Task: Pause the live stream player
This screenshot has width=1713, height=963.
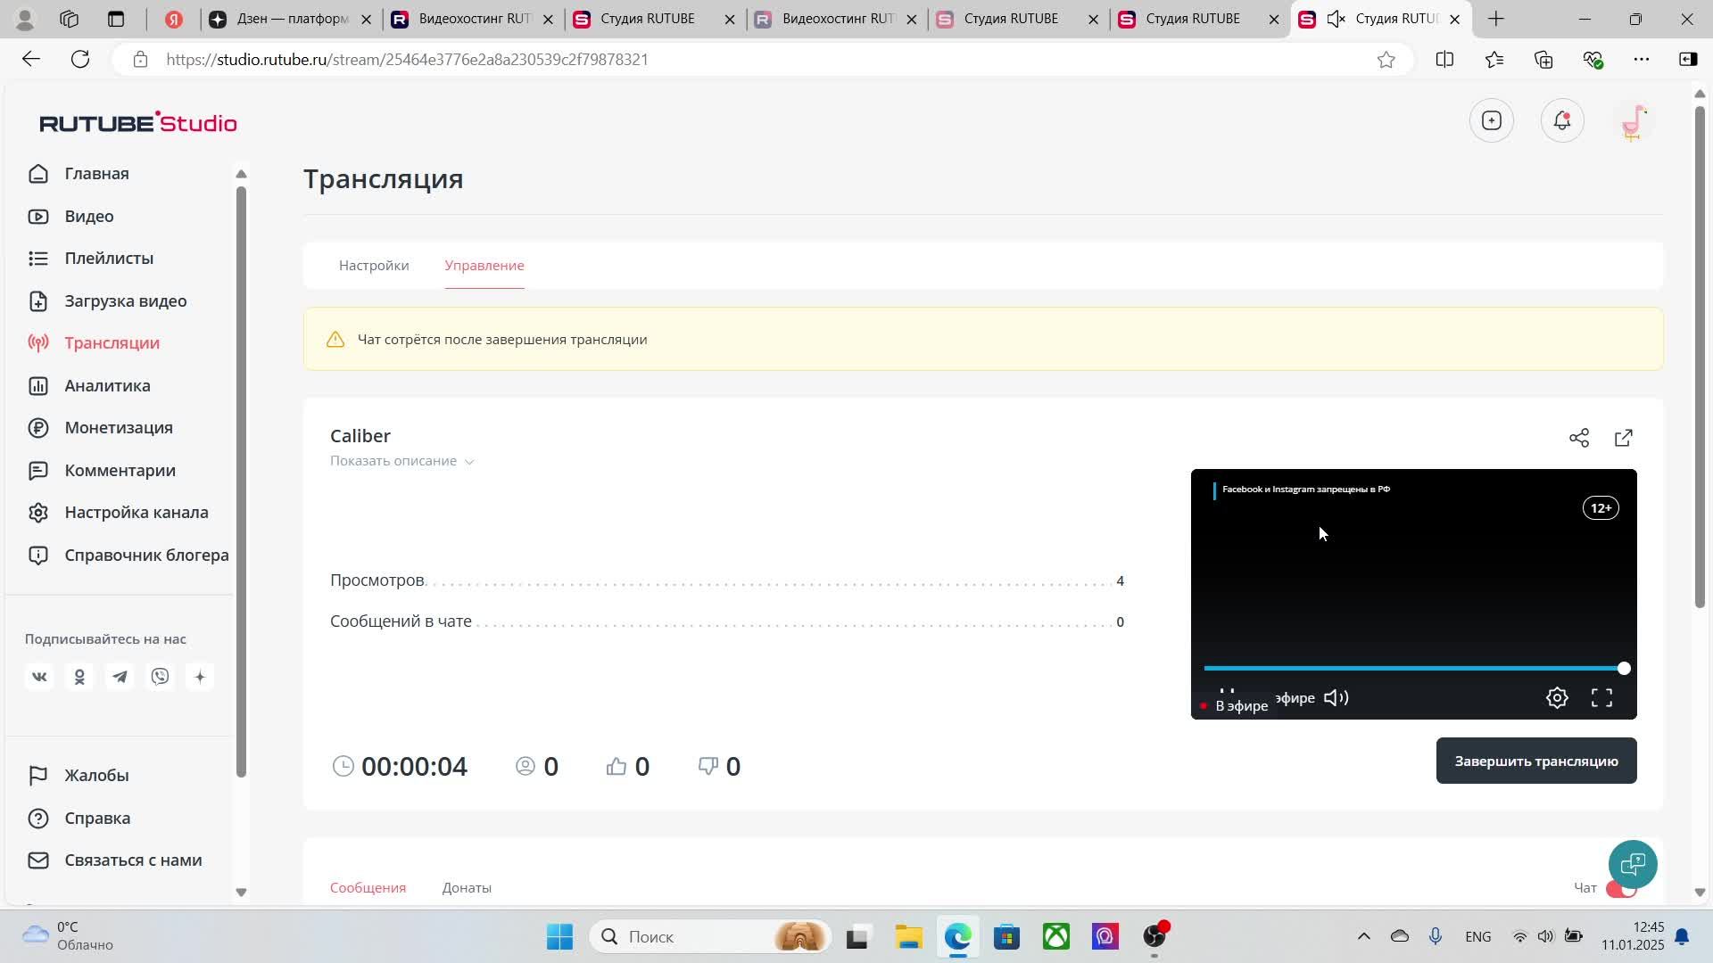Action: [1227, 692]
